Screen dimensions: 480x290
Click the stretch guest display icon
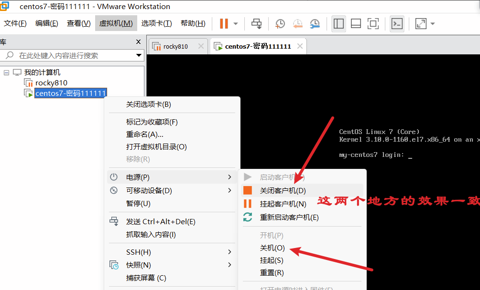tap(421, 23)
